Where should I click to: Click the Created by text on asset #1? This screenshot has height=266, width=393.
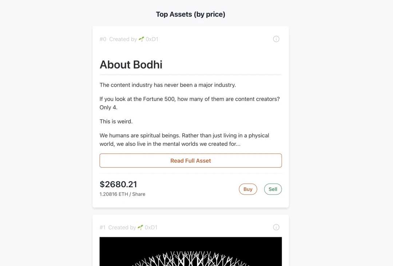122,227
